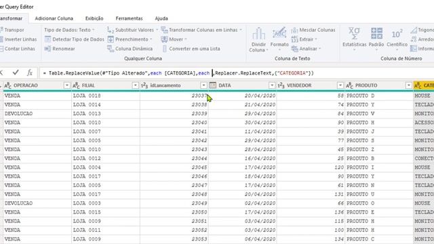This screenshot has width=434, height=244.
Task: Open the Adicionar Coluna tab
Action: tap(54, 18)
